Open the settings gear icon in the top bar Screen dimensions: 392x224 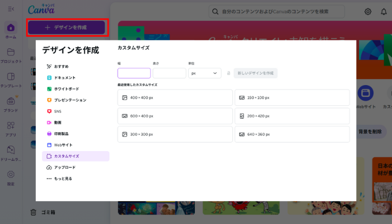tap(368, 12)
